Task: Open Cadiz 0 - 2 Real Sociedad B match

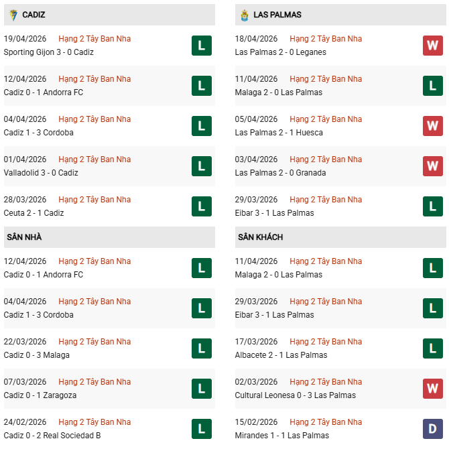Action: click(53, 436)
